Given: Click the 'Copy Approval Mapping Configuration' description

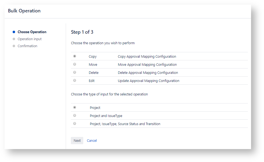Looking at the screenshot, I should [x=147, y=56].
